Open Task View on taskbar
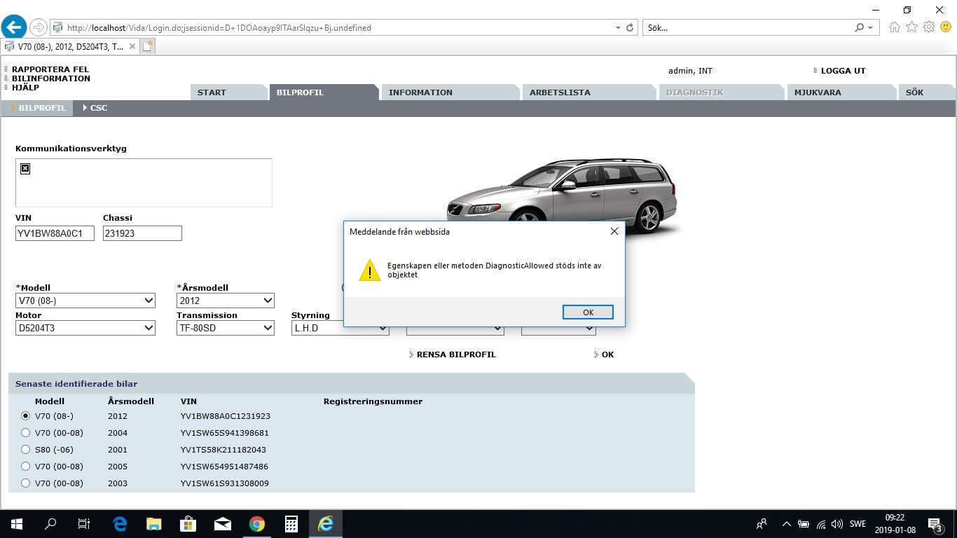 84,524
